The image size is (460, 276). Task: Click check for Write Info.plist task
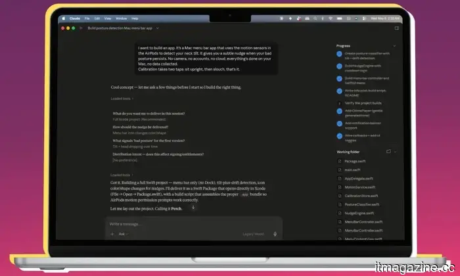pos(340,91)
